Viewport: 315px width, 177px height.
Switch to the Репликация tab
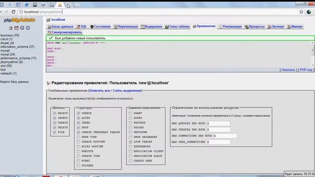230,27
